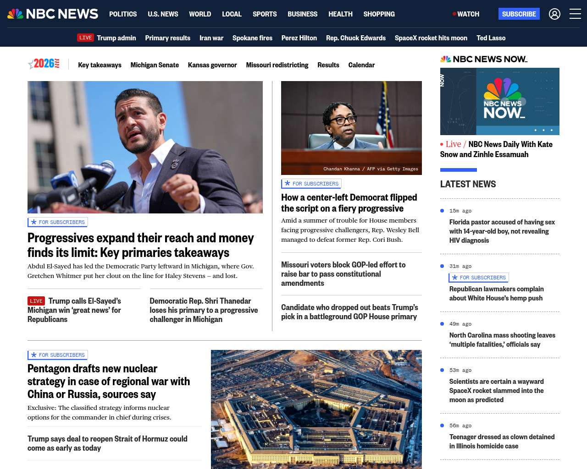The width and height of the screenshot is (587, 469).
Task: Open the Politics menu
Action: pyautogui.click(x=123, y=14)
